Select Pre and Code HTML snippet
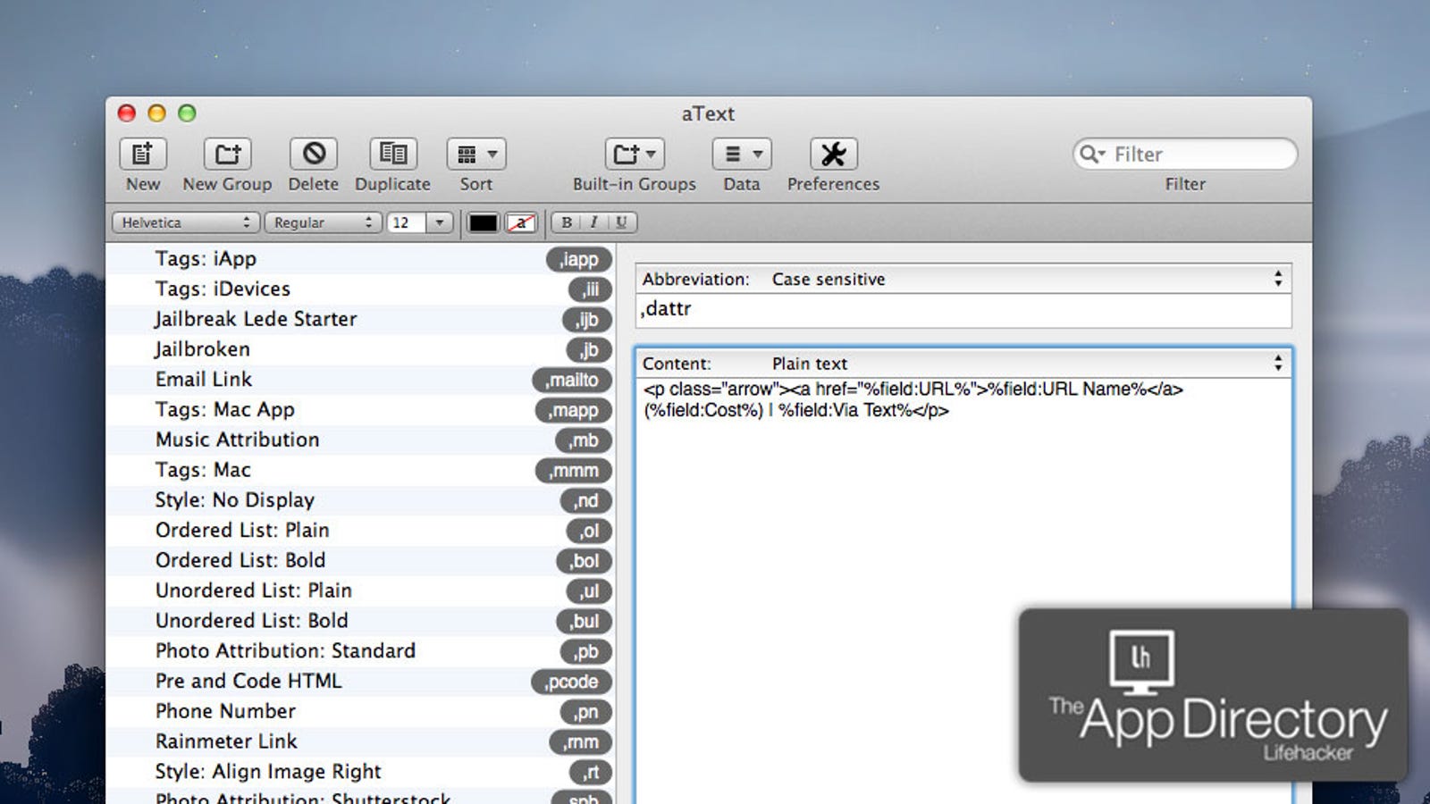This screenshot has height=804, width=1430. [360, 682]
